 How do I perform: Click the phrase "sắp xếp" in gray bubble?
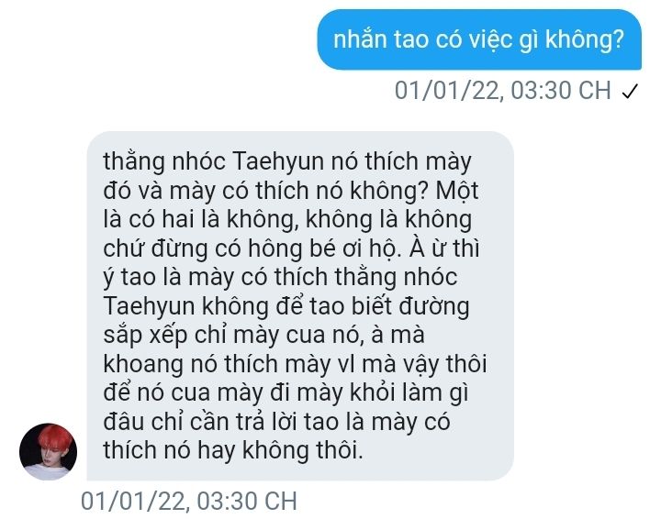pos(145,336)
